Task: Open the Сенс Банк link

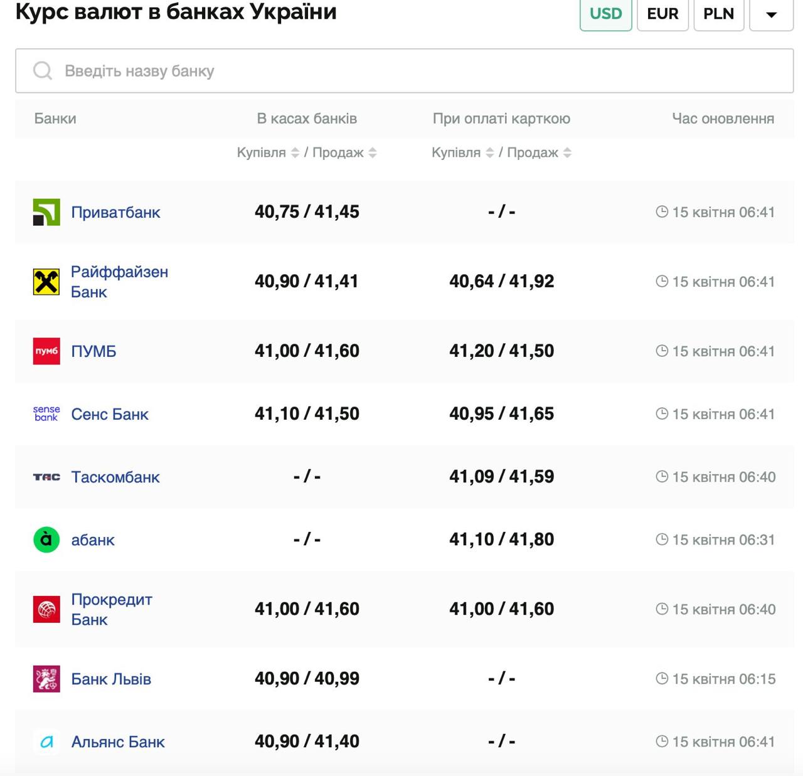Action: pyautogui.click(x=110, y=414)
